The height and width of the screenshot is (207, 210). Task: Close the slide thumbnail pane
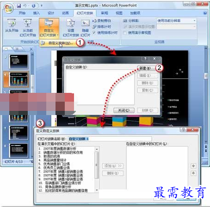click(x=31, y=49)
